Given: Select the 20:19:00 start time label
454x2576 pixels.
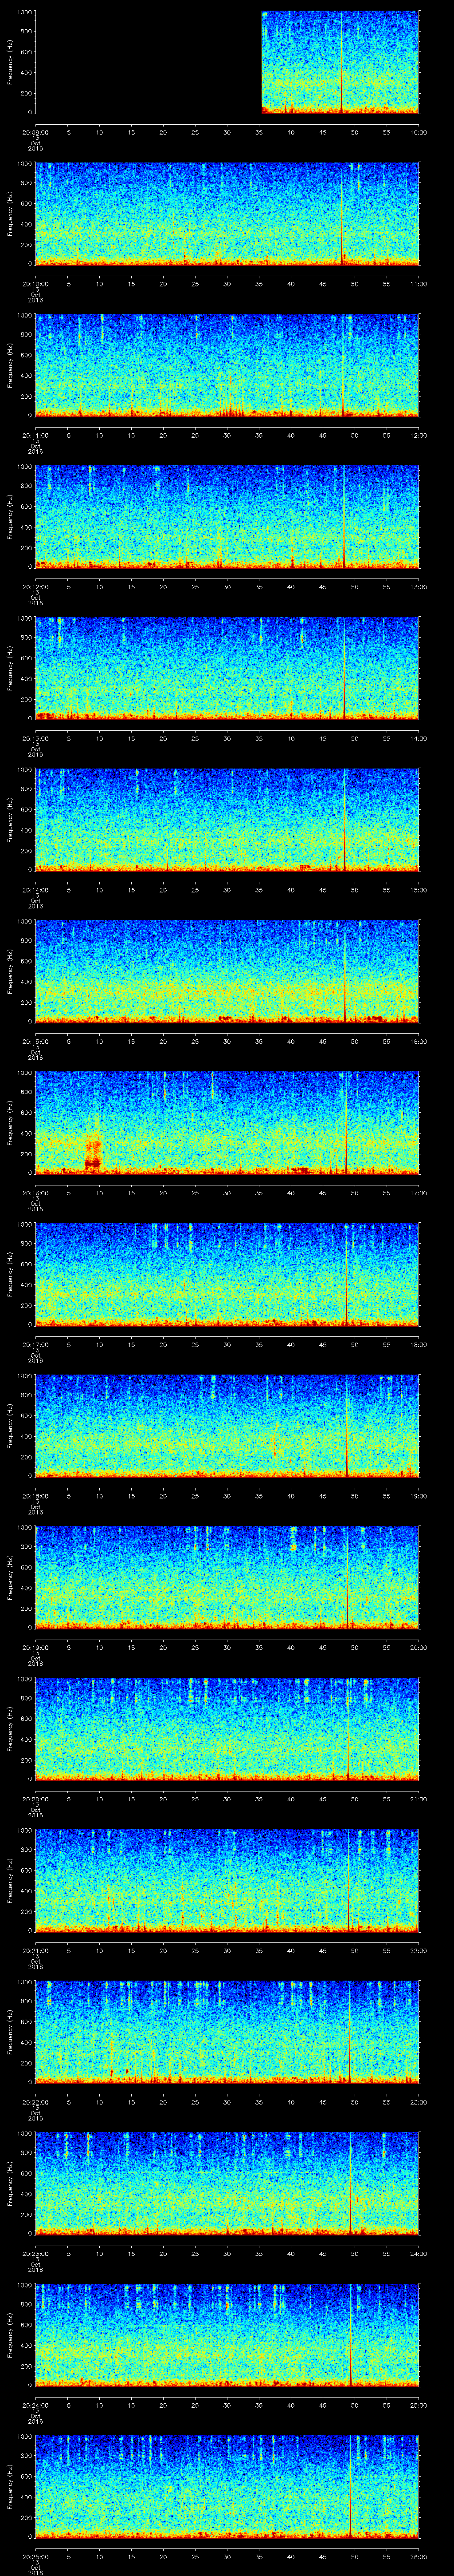Looking at the screenshot, I should 36,1647.
